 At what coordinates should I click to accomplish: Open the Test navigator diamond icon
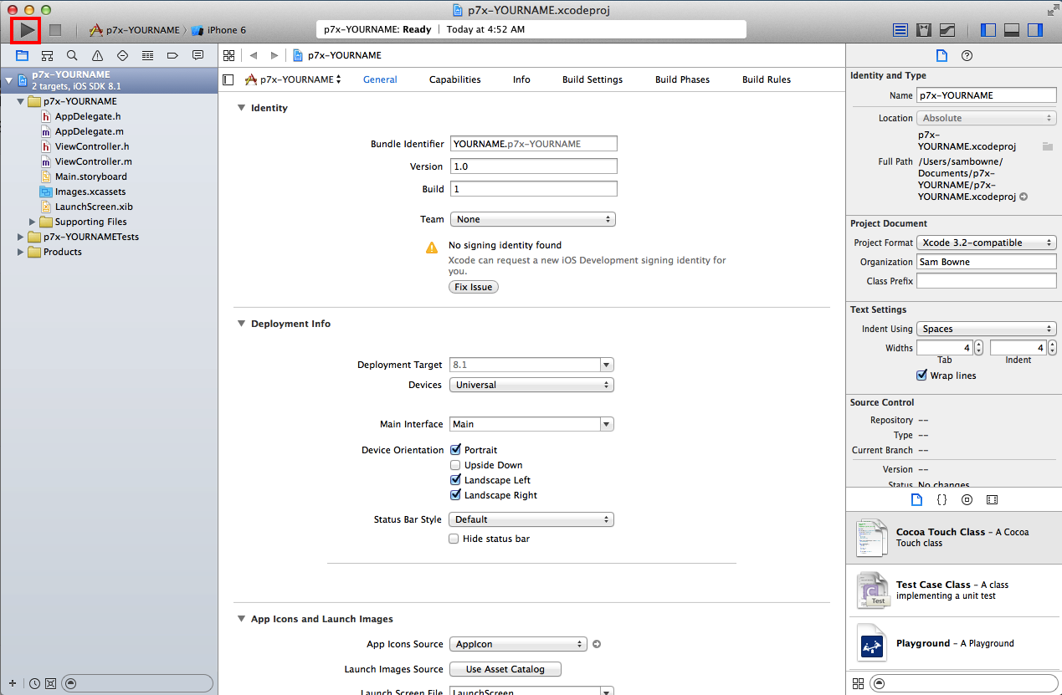coord(122,55)
